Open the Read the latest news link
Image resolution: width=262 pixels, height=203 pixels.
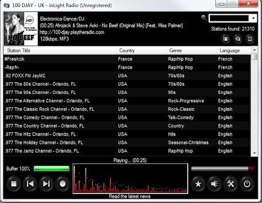130,196
